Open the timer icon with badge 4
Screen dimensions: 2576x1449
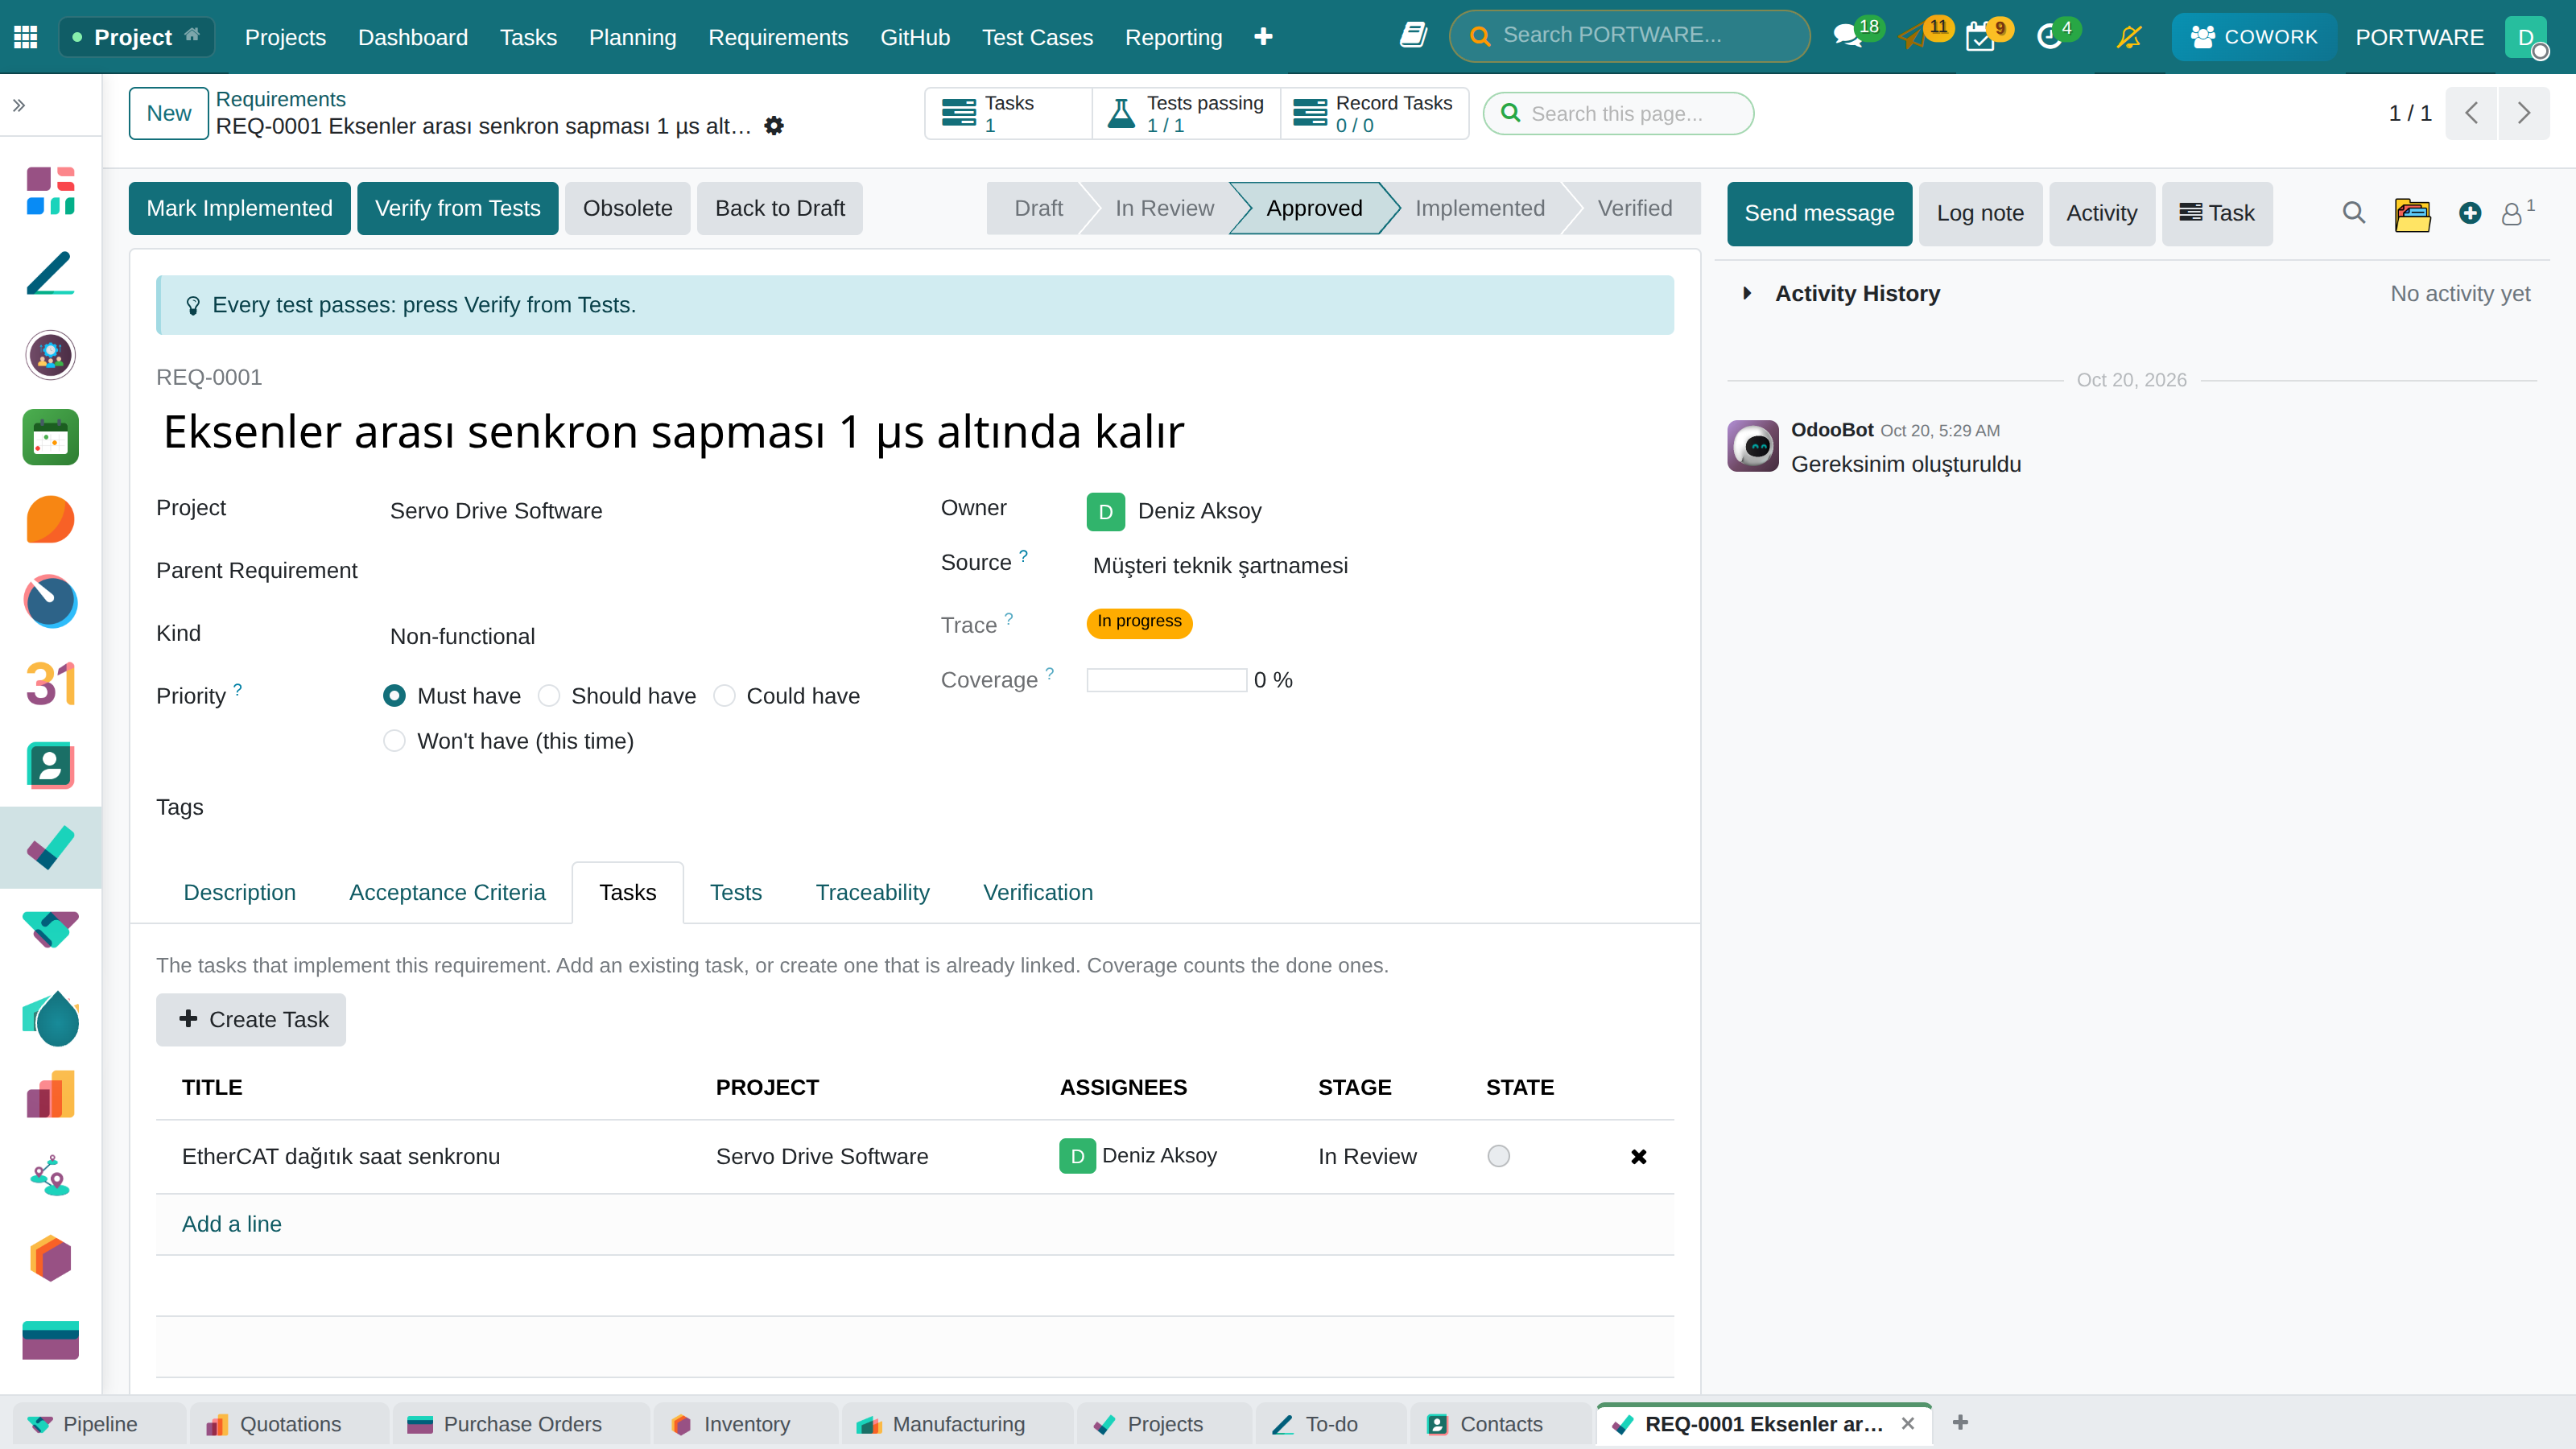point(2049,37)
